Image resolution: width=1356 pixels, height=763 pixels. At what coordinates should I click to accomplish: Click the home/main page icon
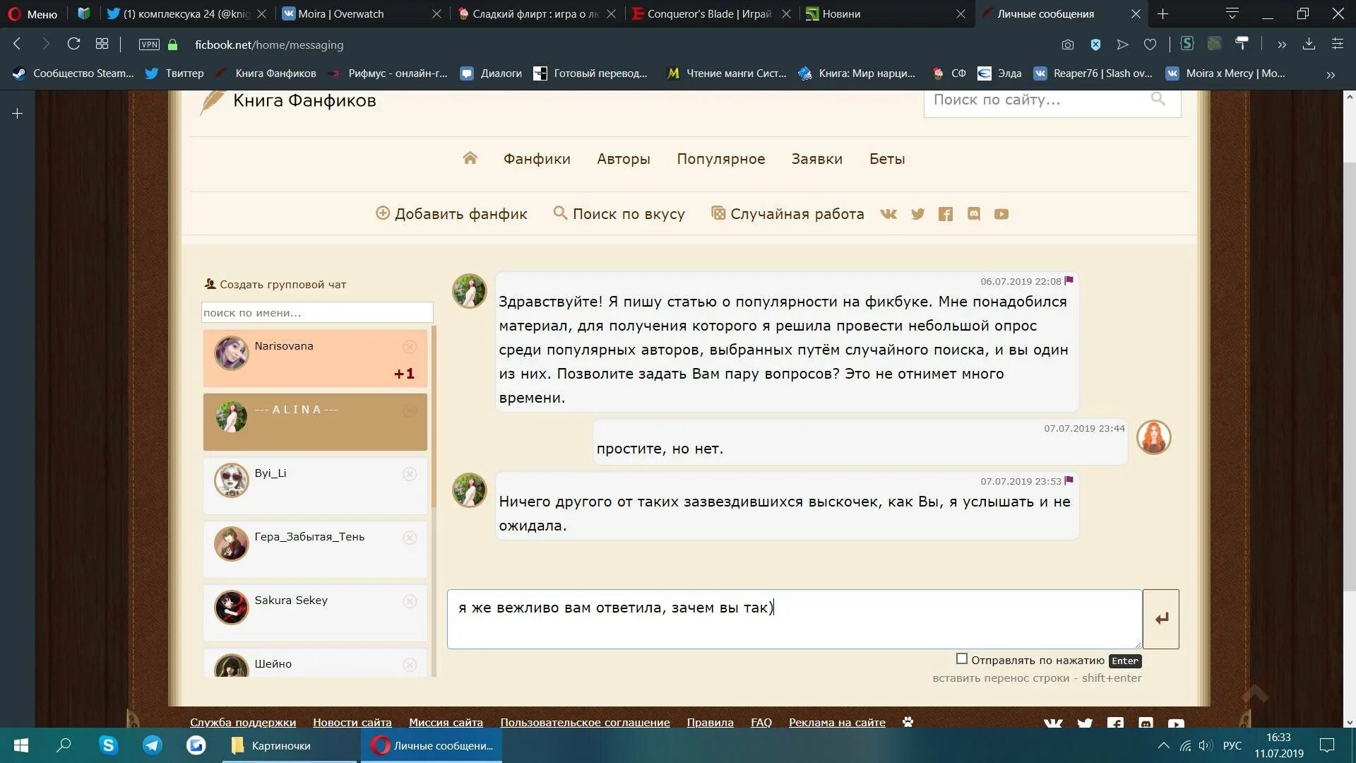tap(470, 158)
